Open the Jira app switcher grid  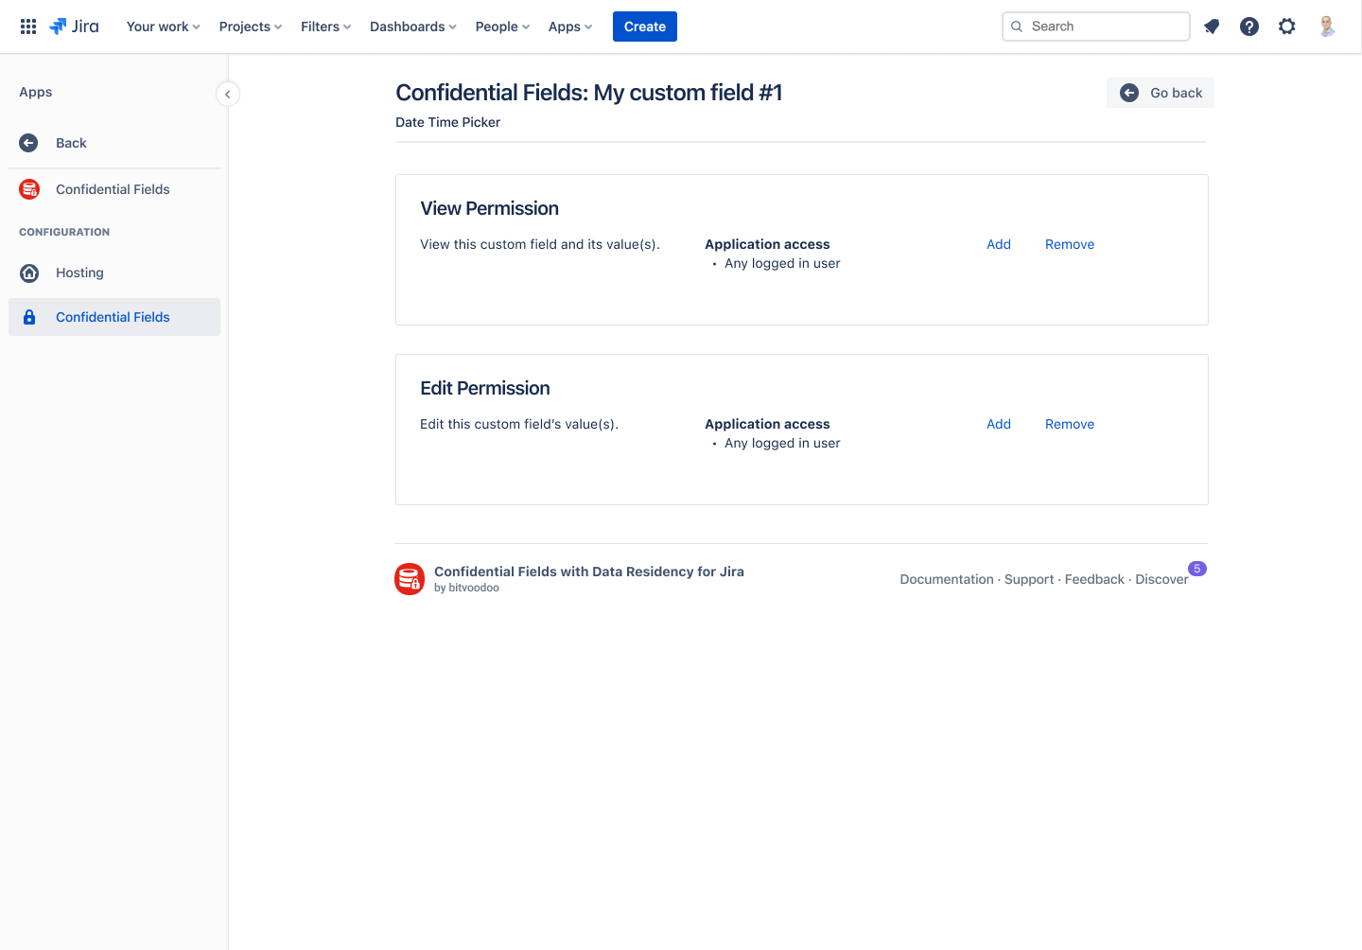tap(27, 26)
